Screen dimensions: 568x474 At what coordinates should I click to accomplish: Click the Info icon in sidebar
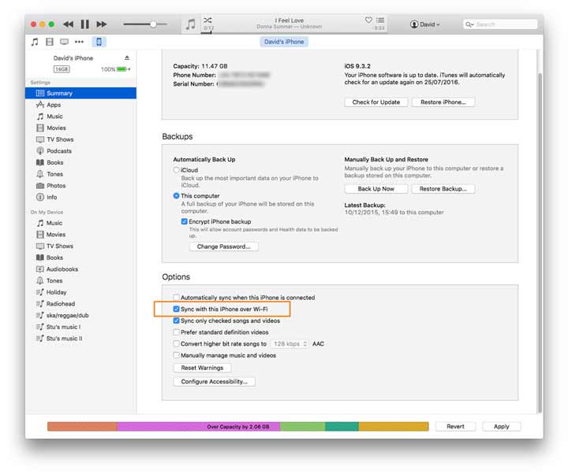point(40,198)
